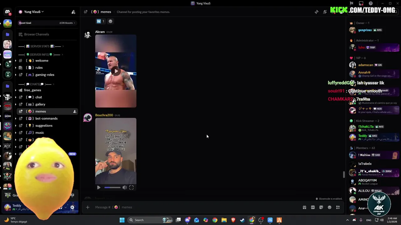The image size is (401, 225).
Task: Open member yungvixus profile
Action: click(374, 30)
